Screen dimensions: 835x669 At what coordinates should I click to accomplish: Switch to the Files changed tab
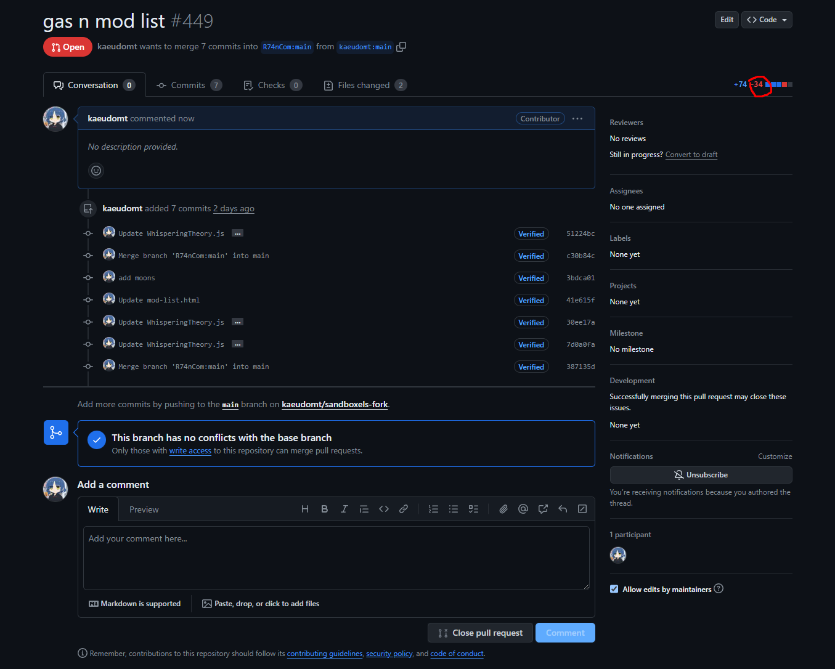tap(365, 85)
